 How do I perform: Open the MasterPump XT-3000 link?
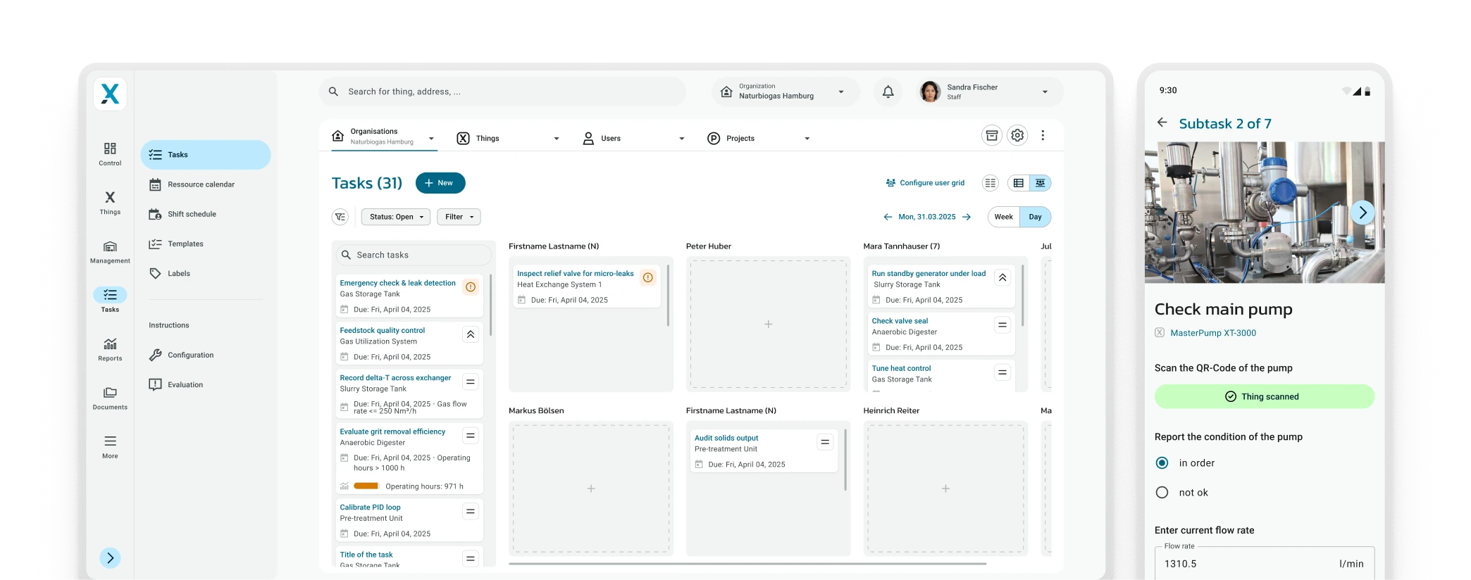(1213, 333)
